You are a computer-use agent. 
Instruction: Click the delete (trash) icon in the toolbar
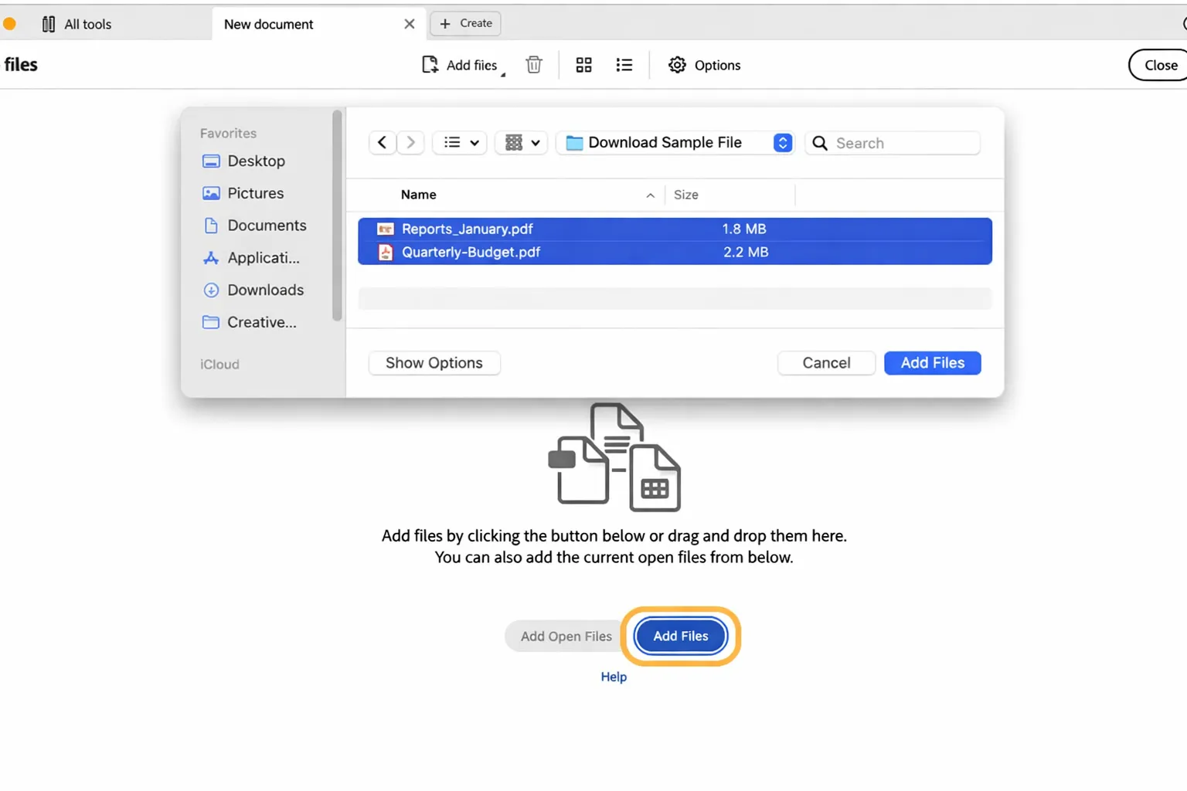(533, 65)
